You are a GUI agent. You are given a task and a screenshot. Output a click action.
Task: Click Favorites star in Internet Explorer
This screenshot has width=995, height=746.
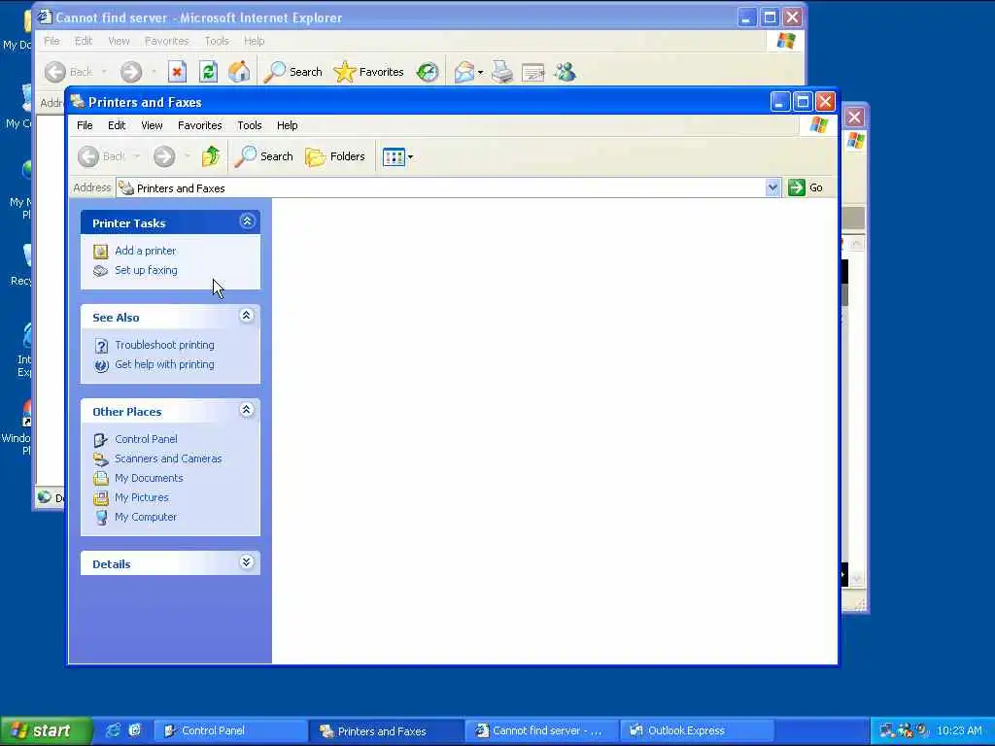(368, 72)
